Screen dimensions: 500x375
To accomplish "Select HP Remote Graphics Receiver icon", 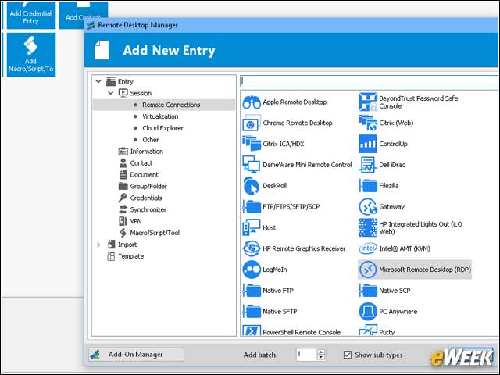I will [x=252, y=248].
